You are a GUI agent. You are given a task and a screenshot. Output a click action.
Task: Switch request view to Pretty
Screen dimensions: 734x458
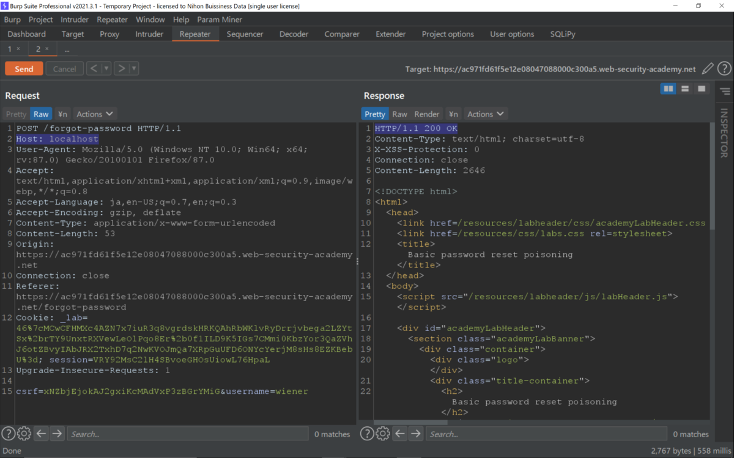16,114
